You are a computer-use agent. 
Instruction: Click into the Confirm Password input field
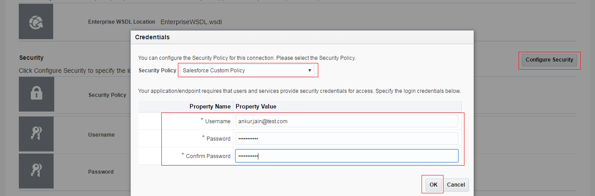pos(346,156)
